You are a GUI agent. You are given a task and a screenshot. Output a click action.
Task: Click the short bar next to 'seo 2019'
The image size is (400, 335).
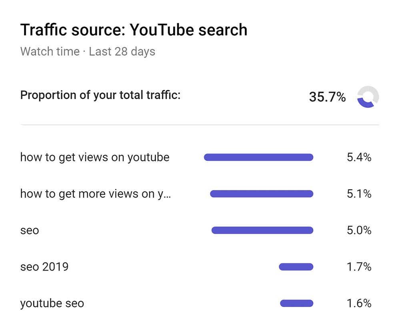point(296,267)
